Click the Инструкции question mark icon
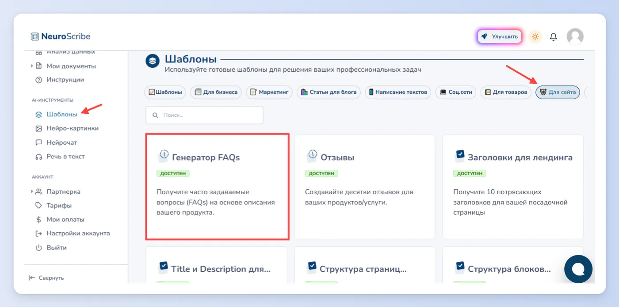619x307 pixels. pyautogui.click(x=38, y=80)
